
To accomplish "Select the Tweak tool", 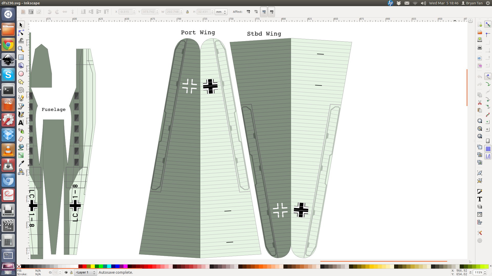I will [x=21, y=41].
